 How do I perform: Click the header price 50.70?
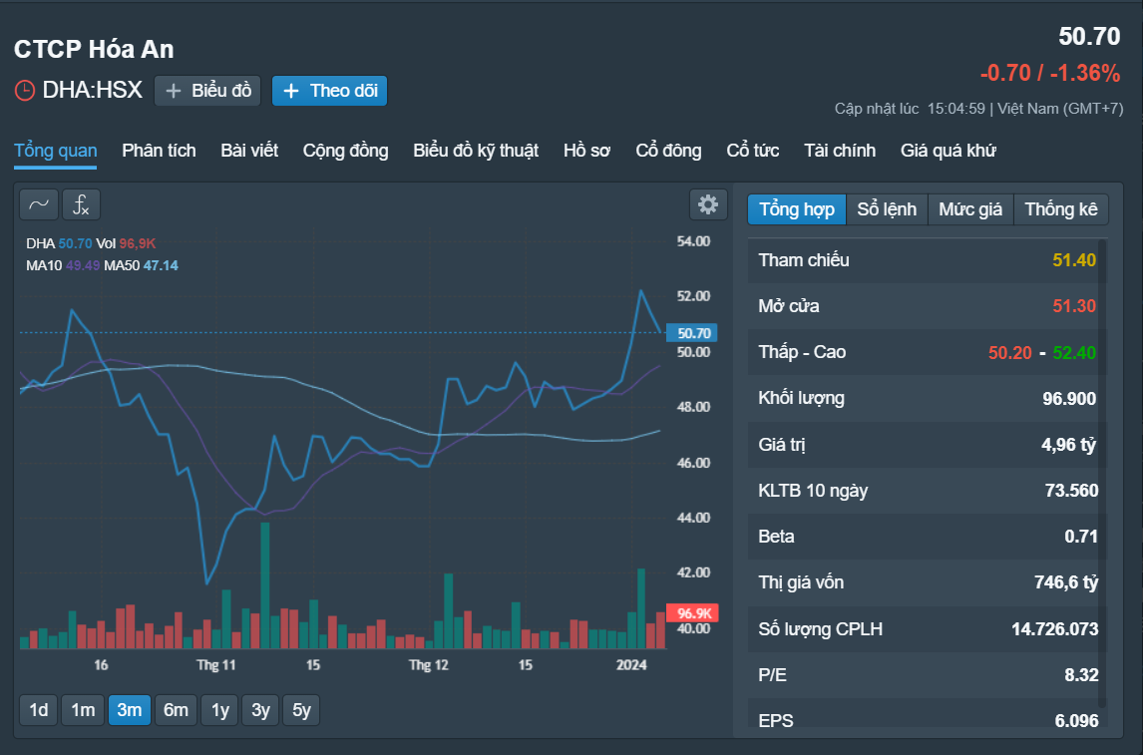point(1089,37)
